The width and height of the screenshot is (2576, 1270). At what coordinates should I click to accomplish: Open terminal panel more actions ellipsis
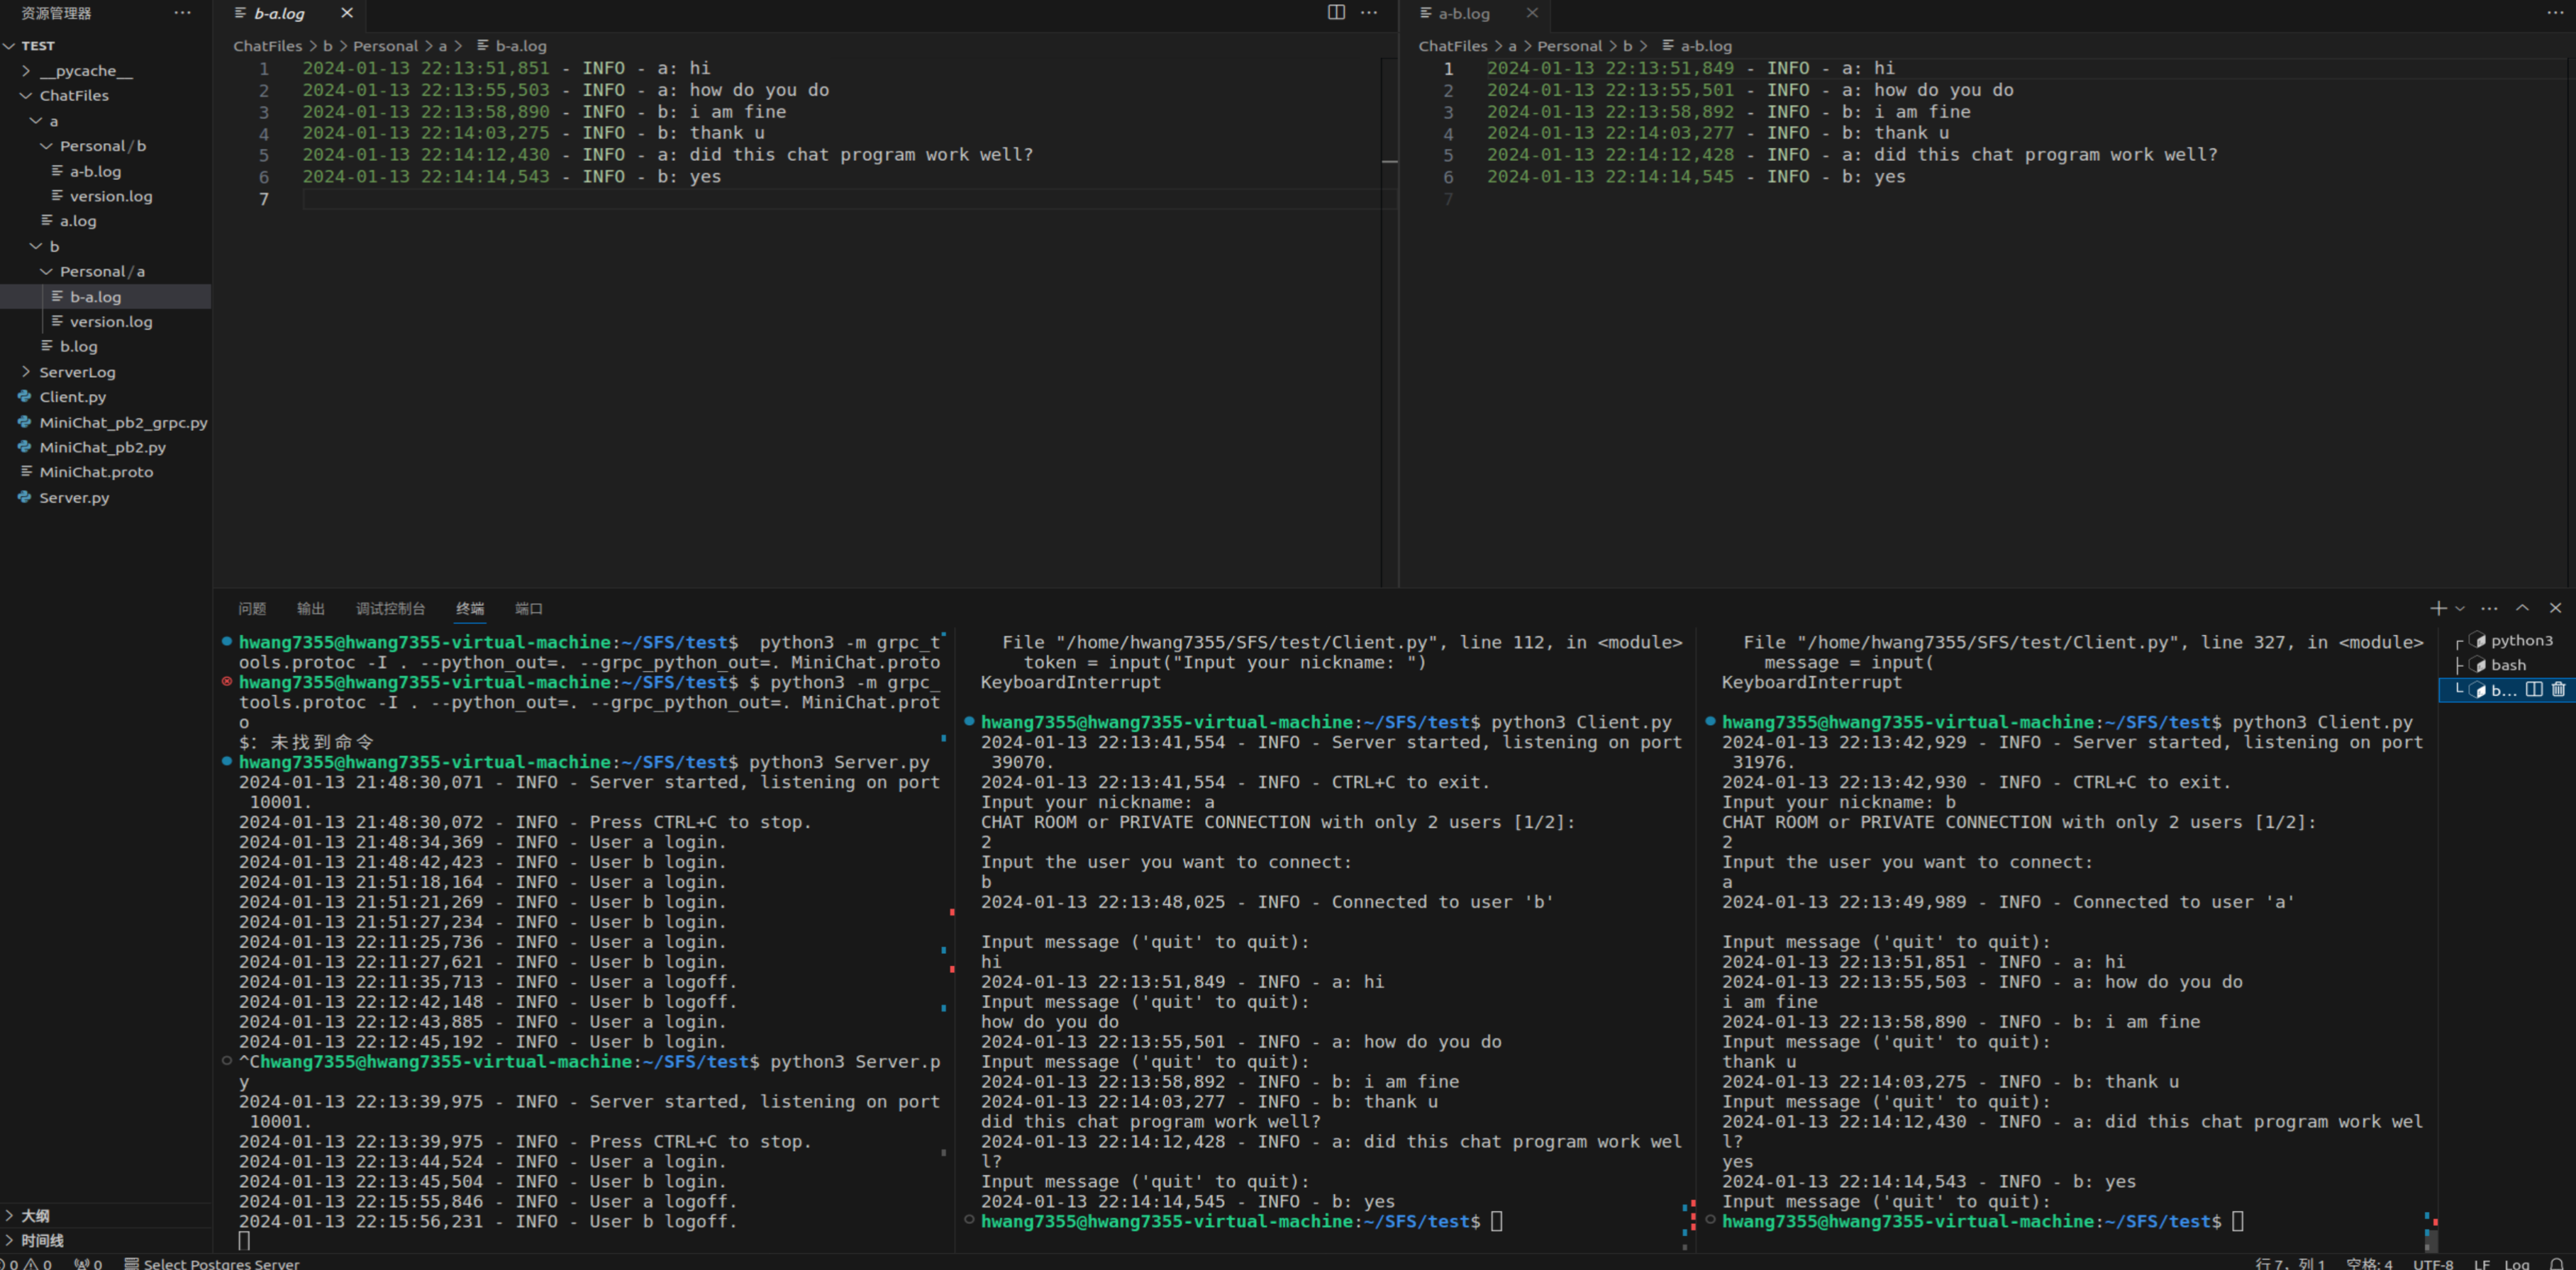(2490, 607)
